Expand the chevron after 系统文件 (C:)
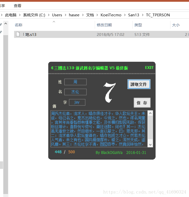This screenshot has height=197, width=189. [x=49, y=15]
